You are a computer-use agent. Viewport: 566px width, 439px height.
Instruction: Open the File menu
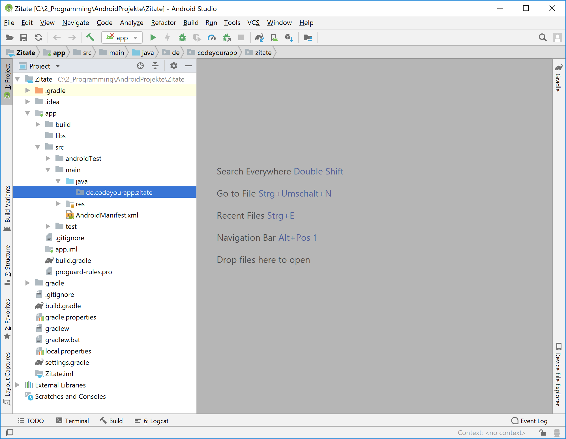point(9,23)
